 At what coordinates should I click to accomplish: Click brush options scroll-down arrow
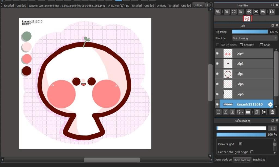click(x=275, y=153)
